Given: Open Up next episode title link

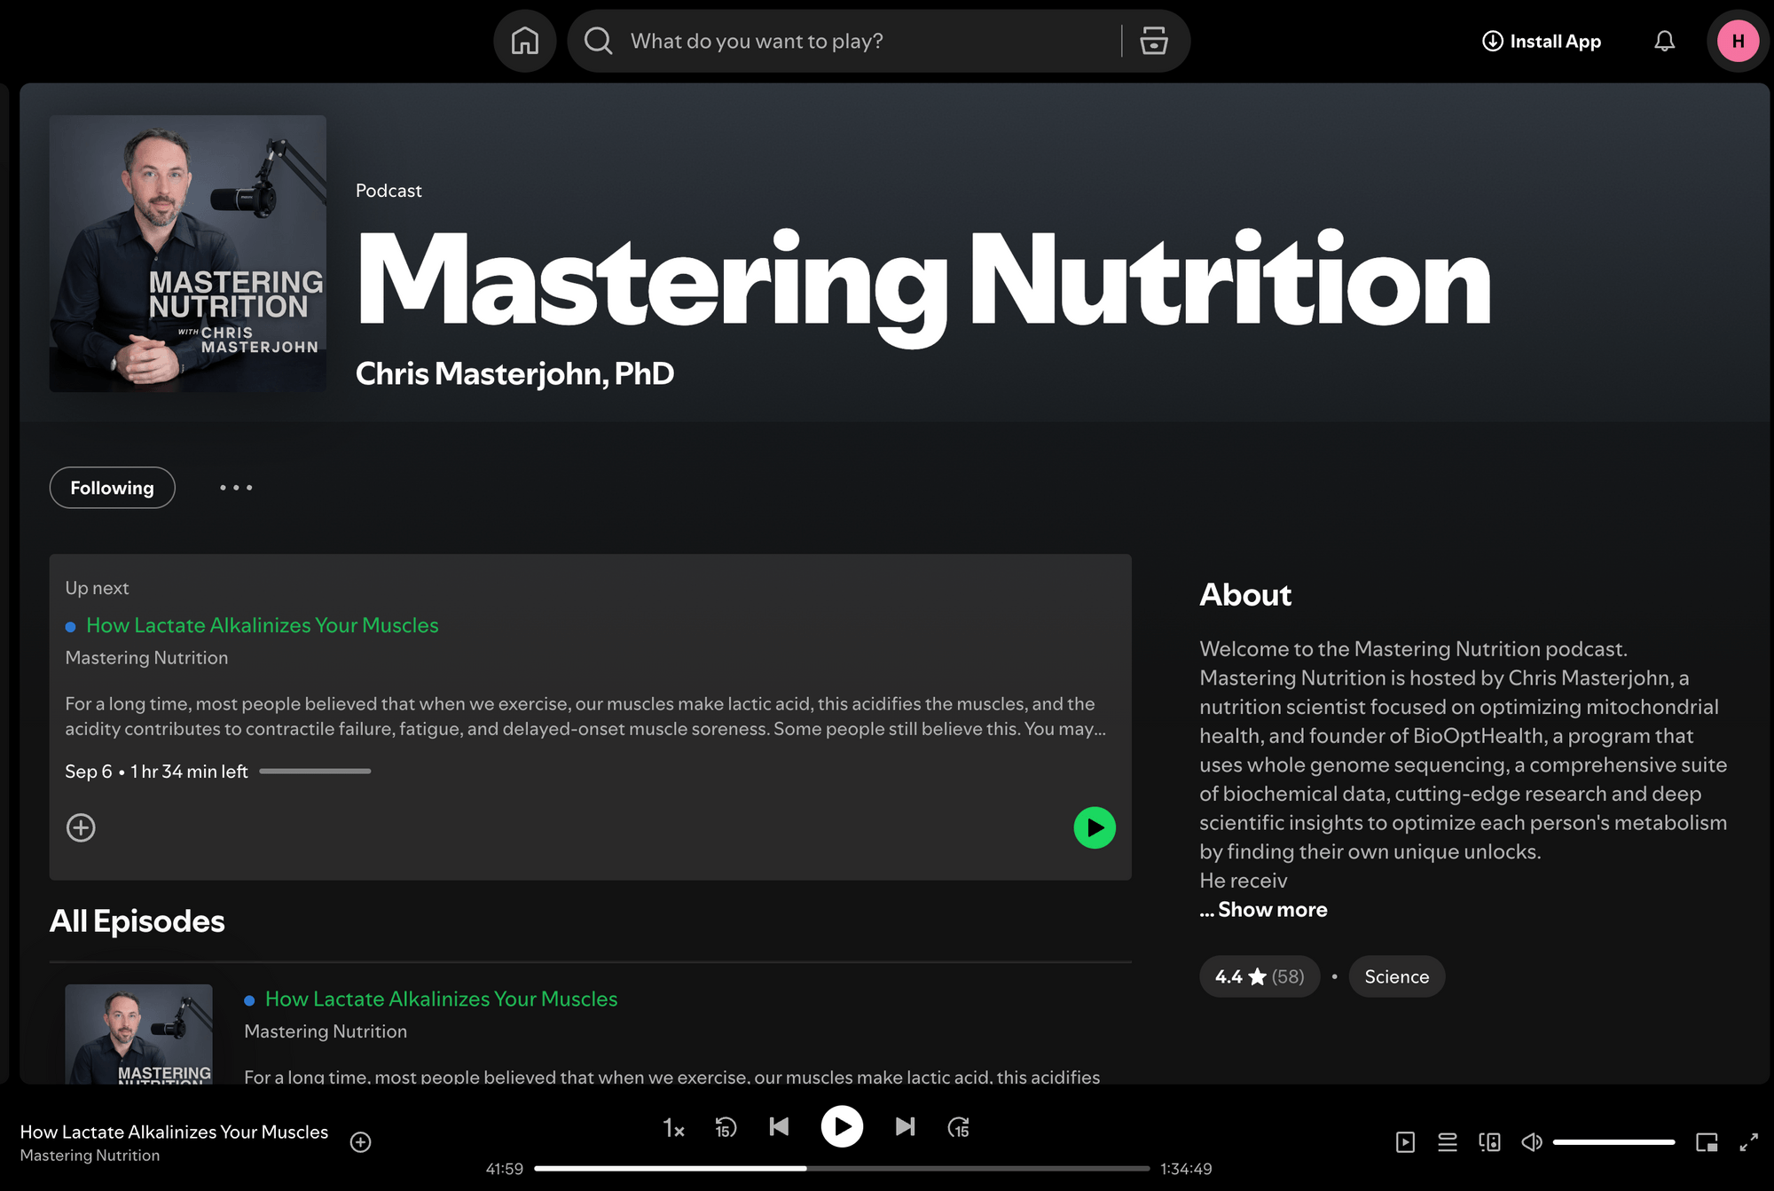Looking at the screenshot, I should 262,625.
